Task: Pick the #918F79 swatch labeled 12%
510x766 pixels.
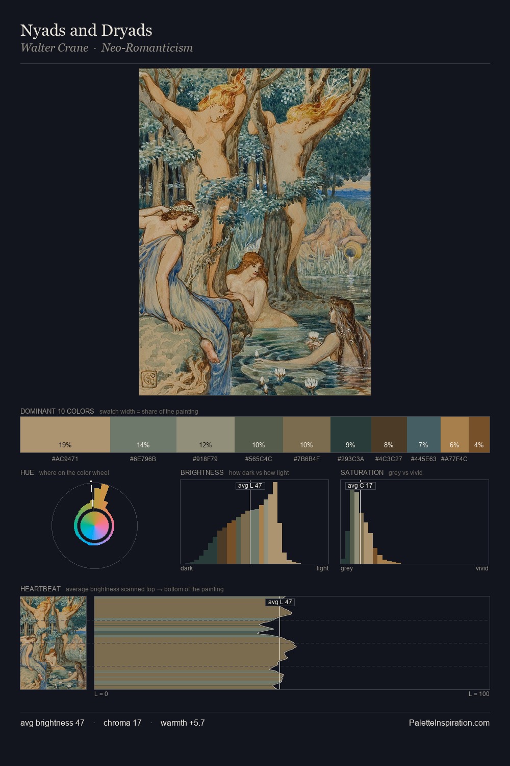Action: 206,435
